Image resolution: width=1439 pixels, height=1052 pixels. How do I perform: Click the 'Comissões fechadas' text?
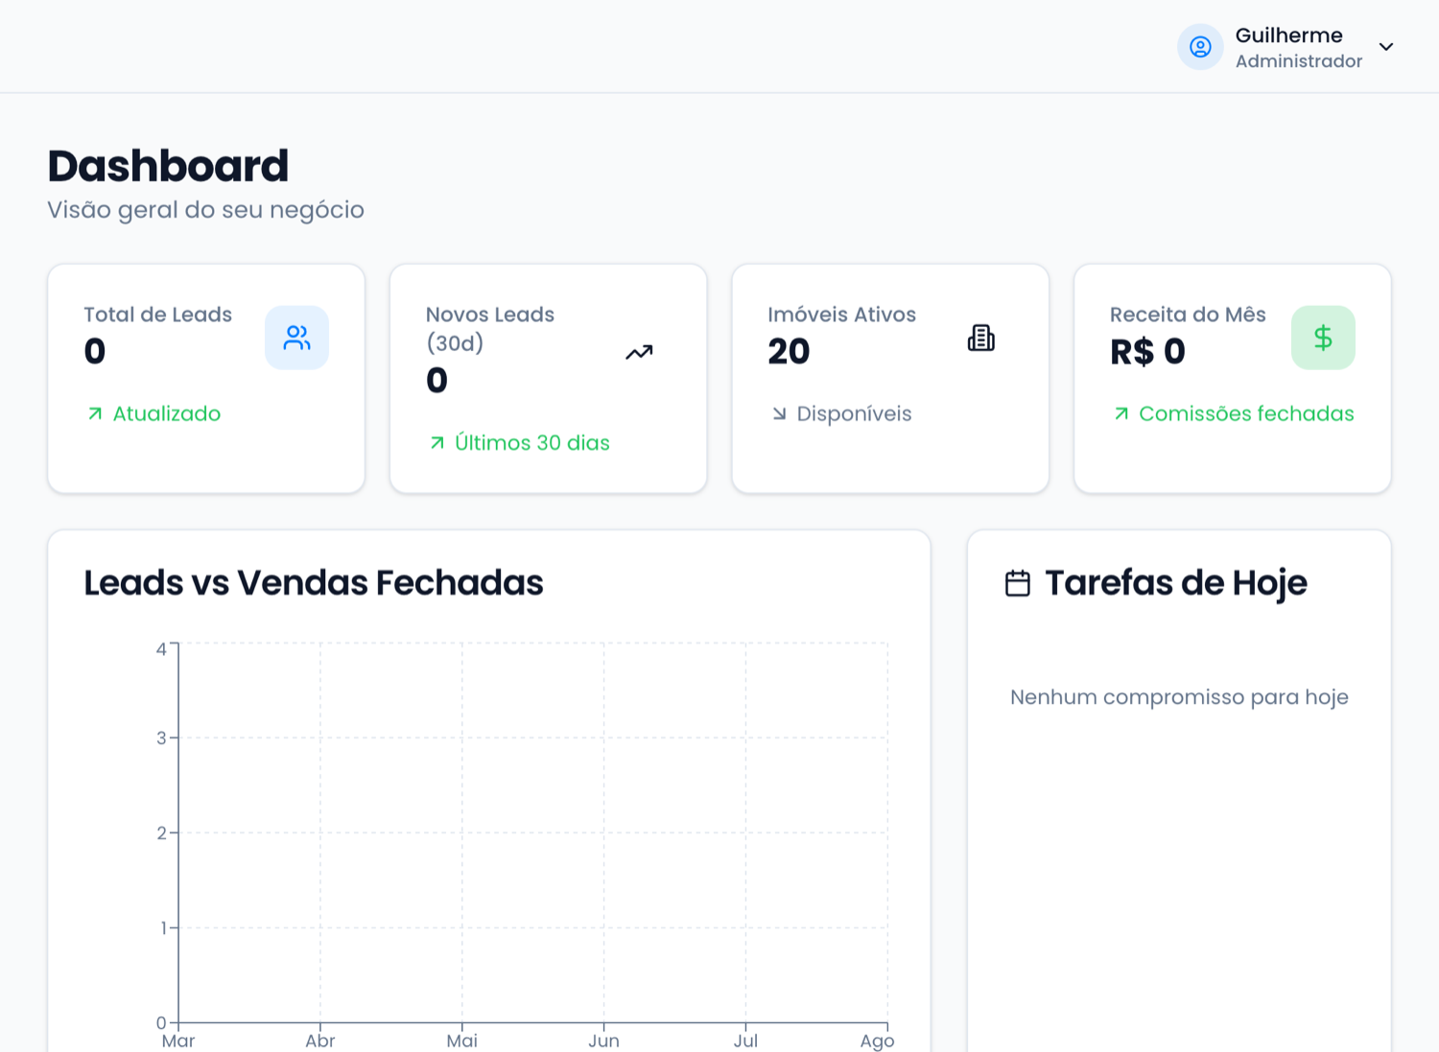pyautogui.click(x=1246, y=414)
